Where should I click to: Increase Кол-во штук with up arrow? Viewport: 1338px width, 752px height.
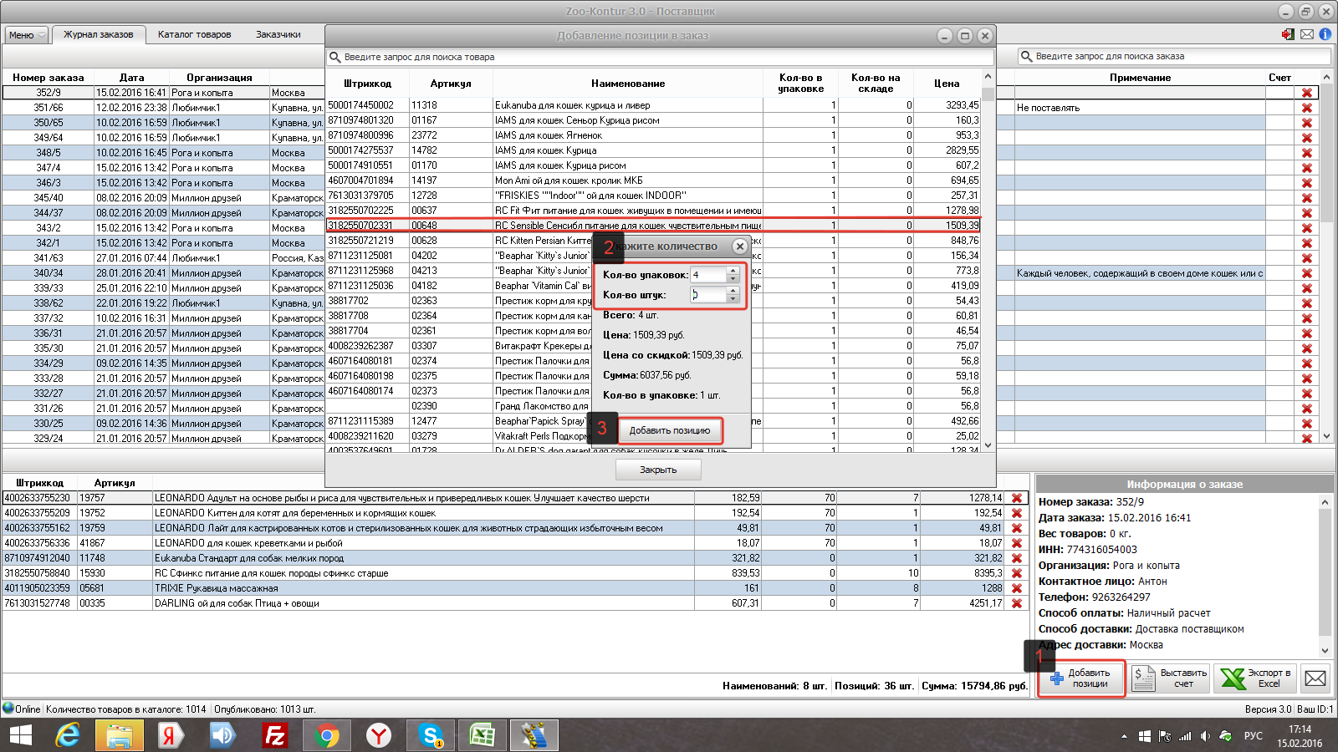pos(733,291)
